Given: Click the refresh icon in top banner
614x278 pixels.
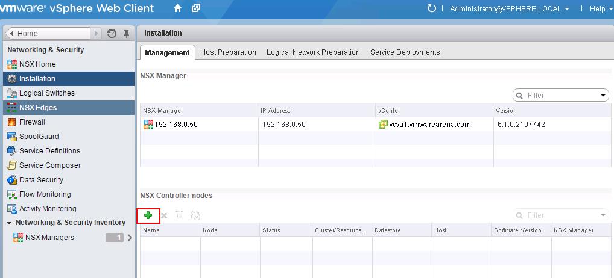Looking at the screenshot, I should (431, 8).
